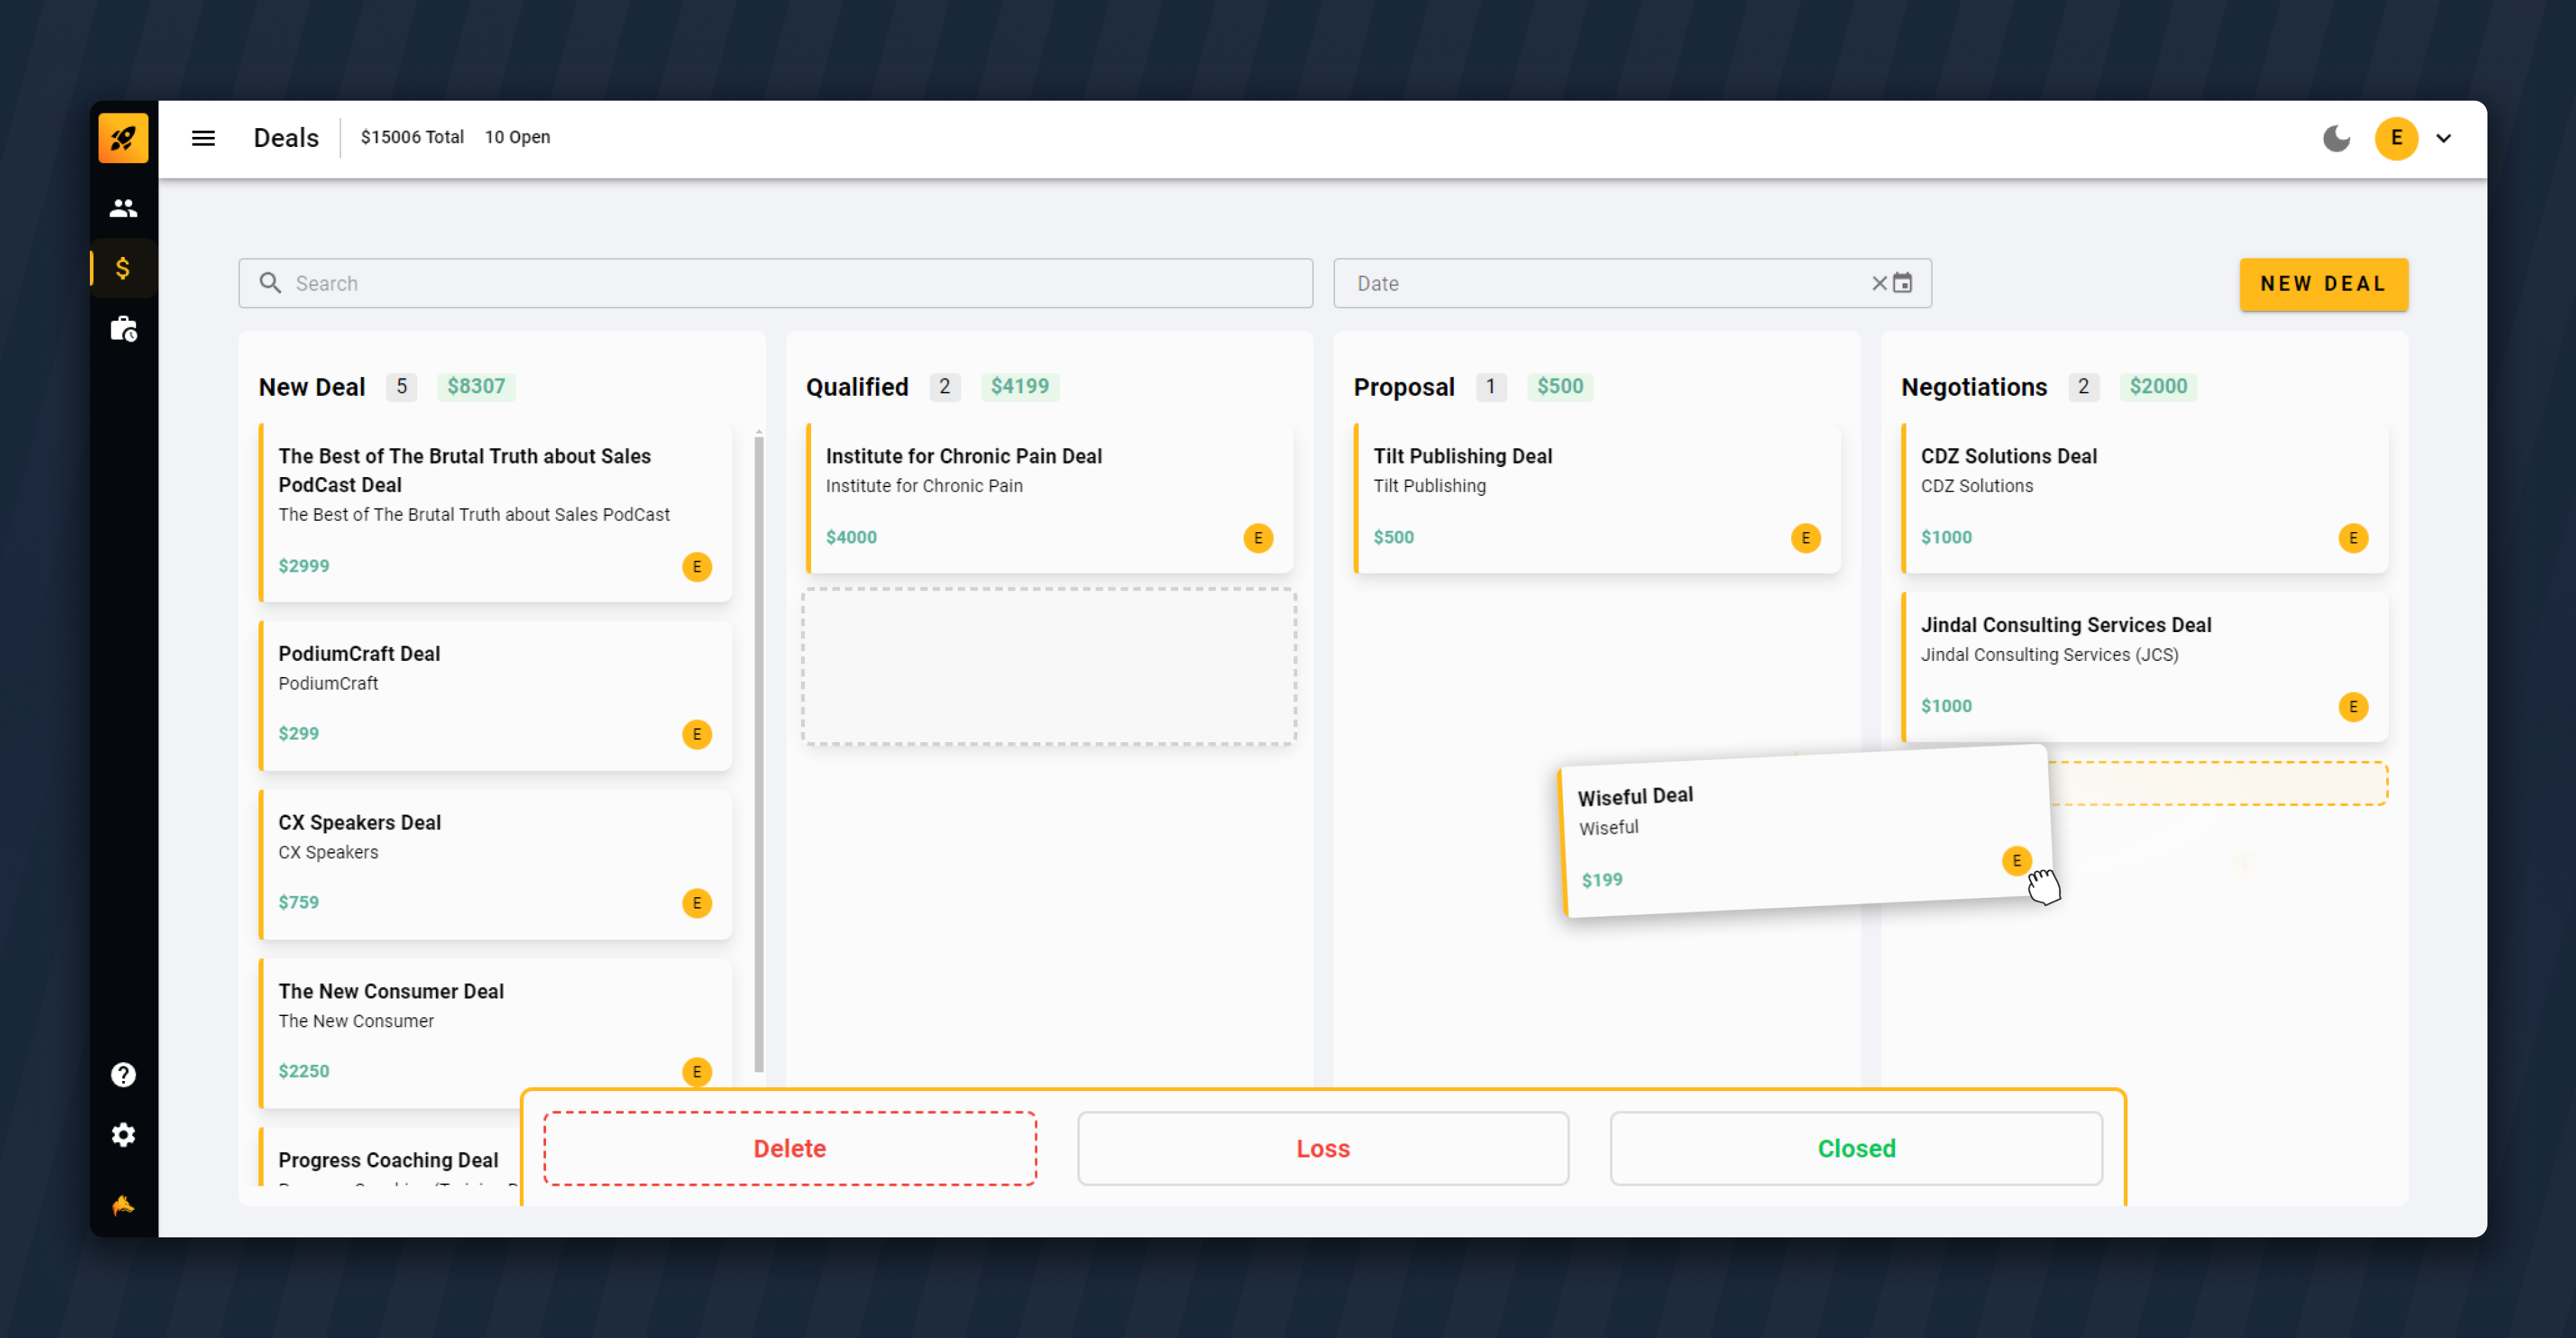This screenshot has width=2576, height=1338.
Task: Click the $2000 Negotiations total badge
Action: click(x=2158, y=387)
